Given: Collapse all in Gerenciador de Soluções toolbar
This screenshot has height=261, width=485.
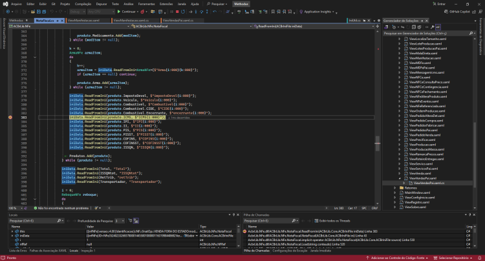Looking at the screenshot, I should point(414,27).
